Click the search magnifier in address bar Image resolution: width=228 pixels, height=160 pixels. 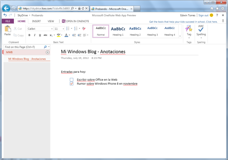pyautogui.click(x=72, y=8)
